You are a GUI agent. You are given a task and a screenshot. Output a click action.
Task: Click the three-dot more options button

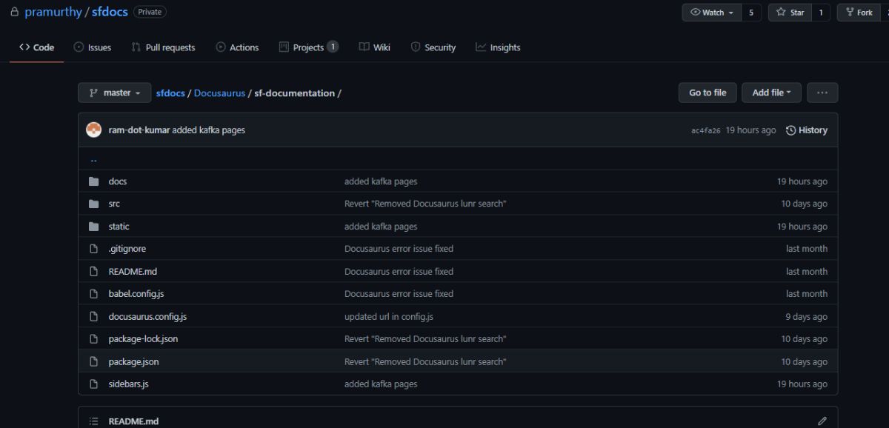(822, 93)
